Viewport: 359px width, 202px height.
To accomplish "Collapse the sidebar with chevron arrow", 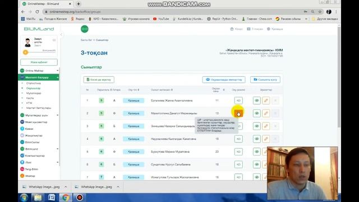I will click(x=61, y=35).
